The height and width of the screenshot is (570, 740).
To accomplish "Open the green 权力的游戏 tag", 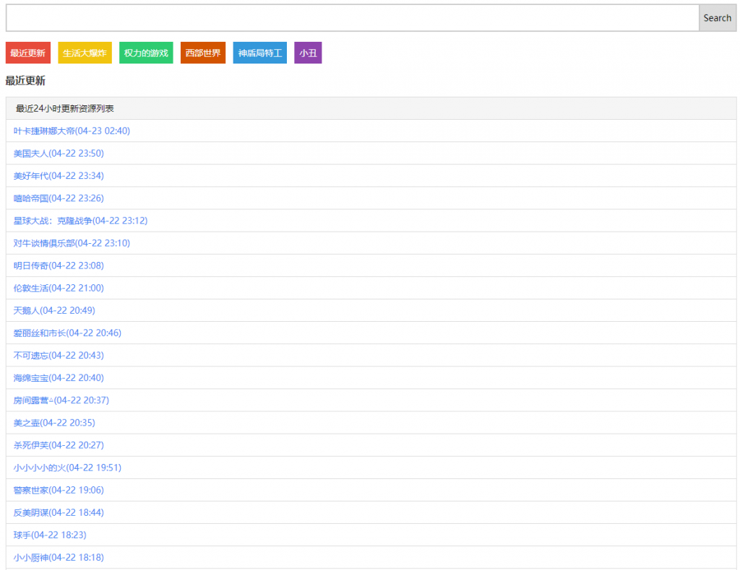I will tap(146, 53).
